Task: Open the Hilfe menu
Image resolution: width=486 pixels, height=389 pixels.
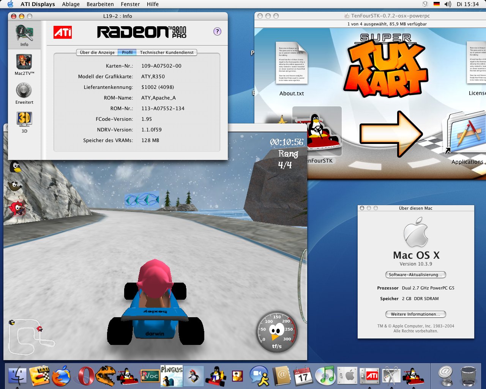Action: (x=153, y=4)
